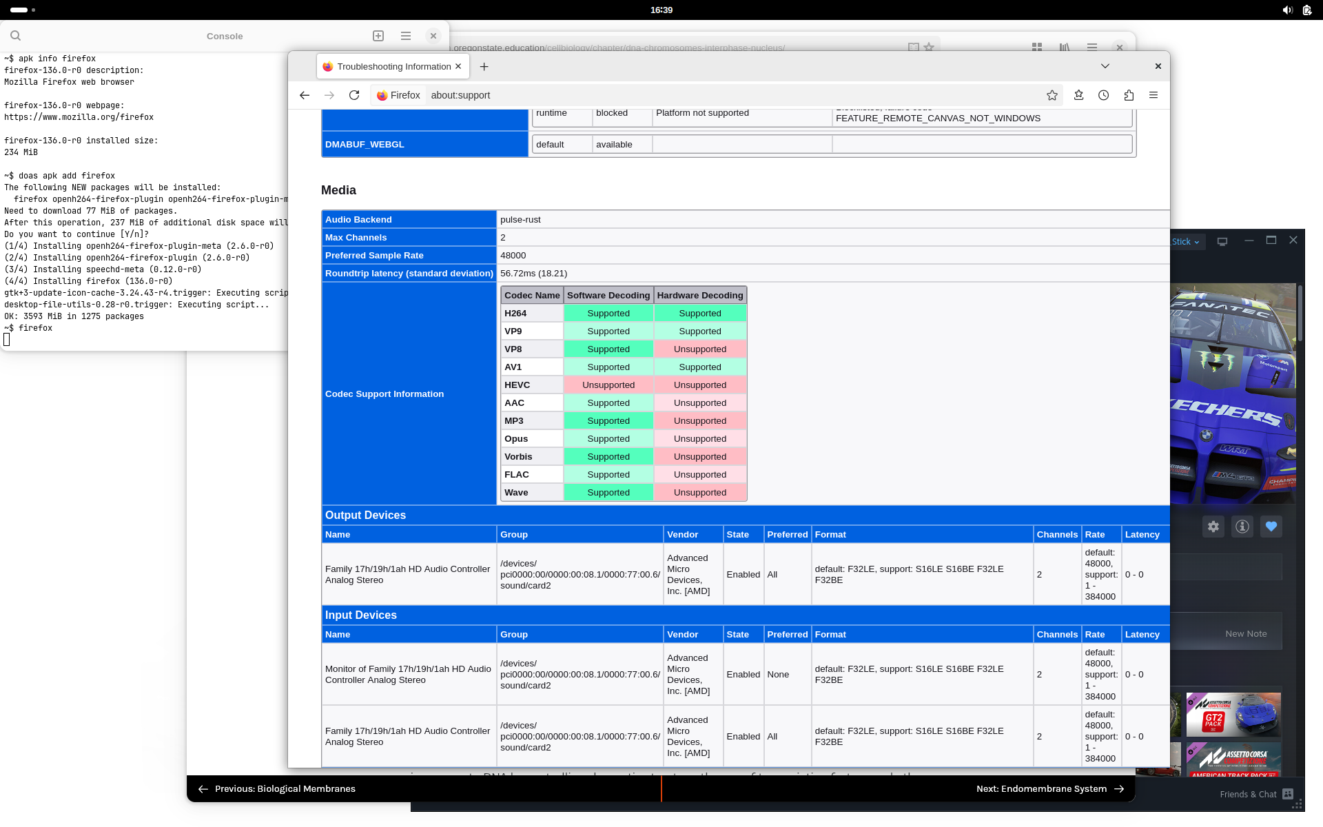The image size is (1323, 827).
Task: Click the Software Decoding column header
Action: point(608,296)
